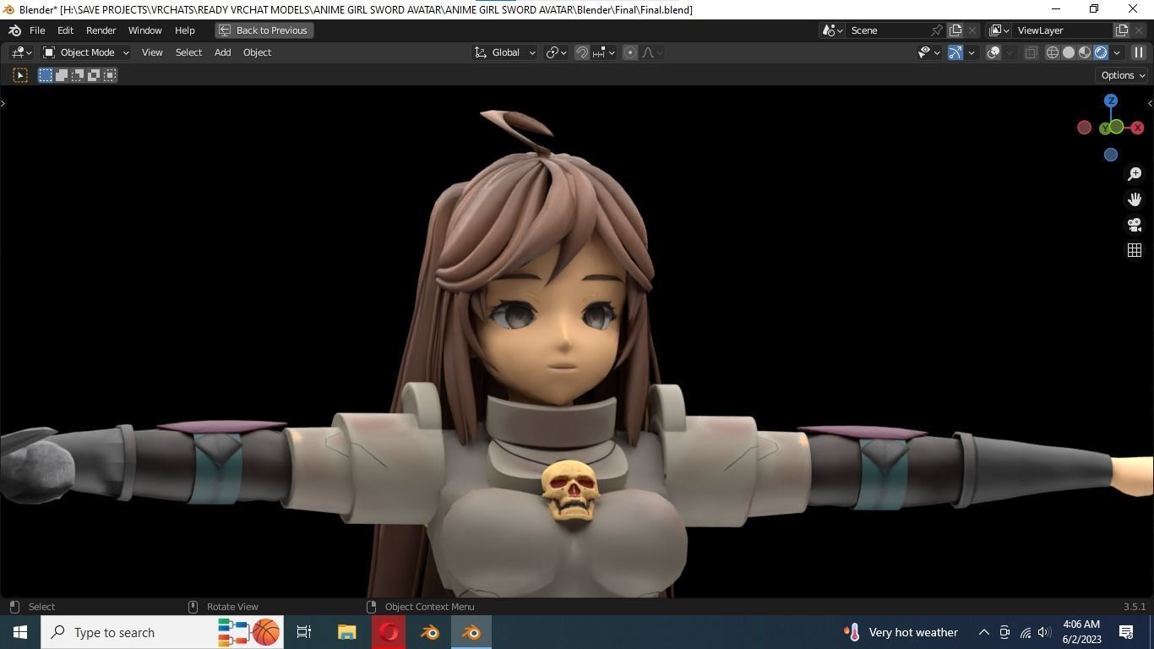Pause the rendered viewport preview
The width and height of the screenshot is (1154, 649).
1140,52
